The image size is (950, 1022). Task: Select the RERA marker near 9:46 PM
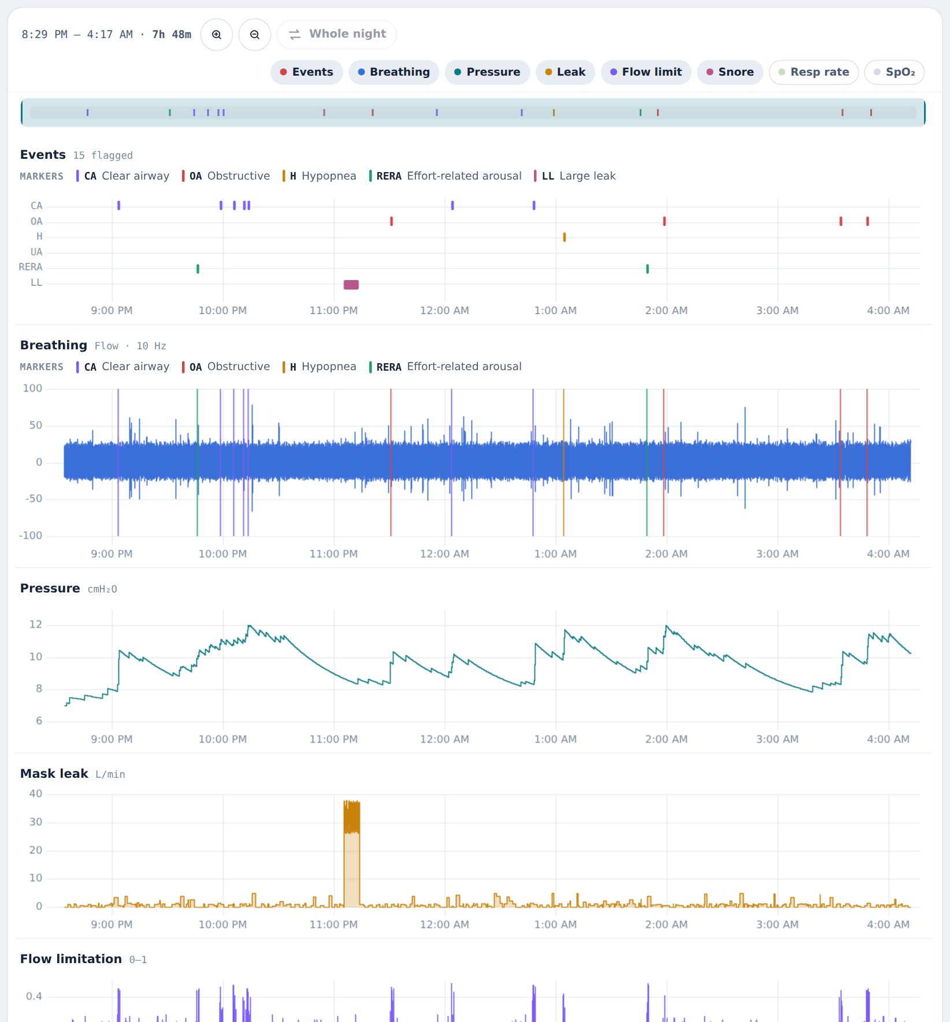click(198, 268)
